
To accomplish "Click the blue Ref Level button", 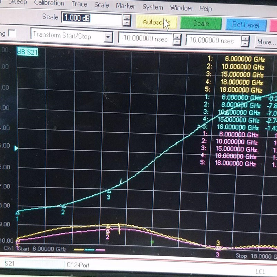I will pyautogui.click(x=246, y=25).
